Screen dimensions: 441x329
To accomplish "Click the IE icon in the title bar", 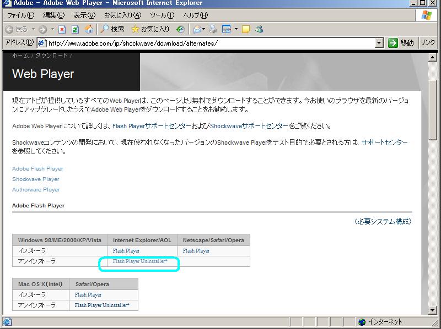I will click(x=6, y=3).
